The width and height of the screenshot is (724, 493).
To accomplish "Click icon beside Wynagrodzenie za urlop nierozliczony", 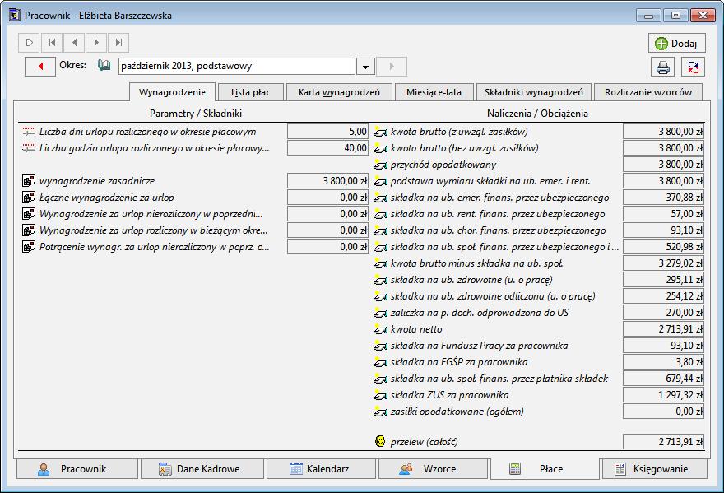I will [x=29, y=214].
